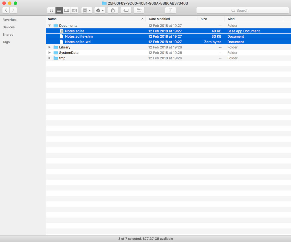The image size is (291, 242).
Task: Expand the SystemData folder disclosure triangle
Action: click(x=50, y=53)
